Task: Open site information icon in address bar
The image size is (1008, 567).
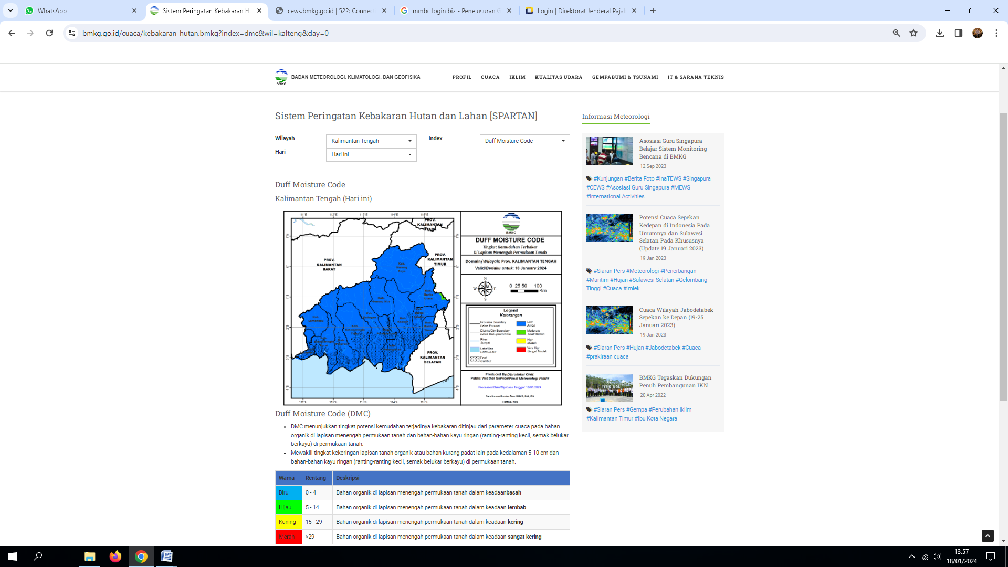Action: pos(72,33)
